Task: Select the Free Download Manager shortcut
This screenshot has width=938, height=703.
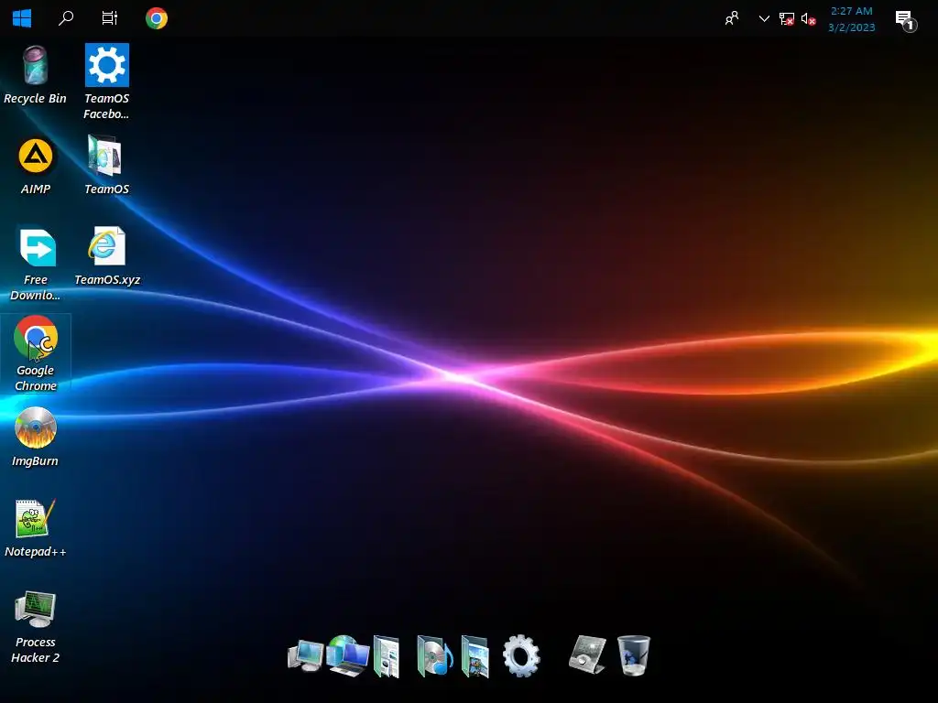Action: click(36, 264)
